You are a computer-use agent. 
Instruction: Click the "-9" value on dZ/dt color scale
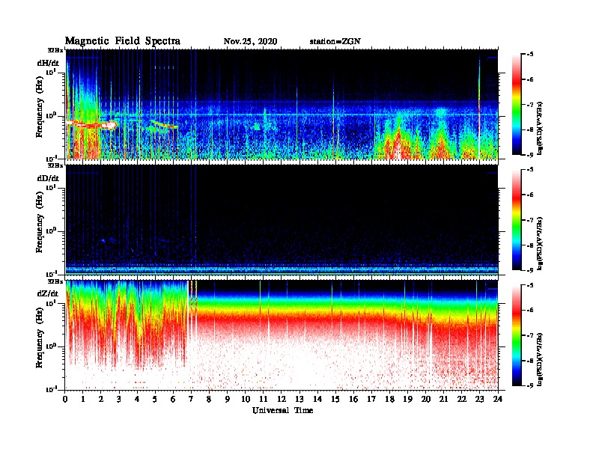point(530,385)
